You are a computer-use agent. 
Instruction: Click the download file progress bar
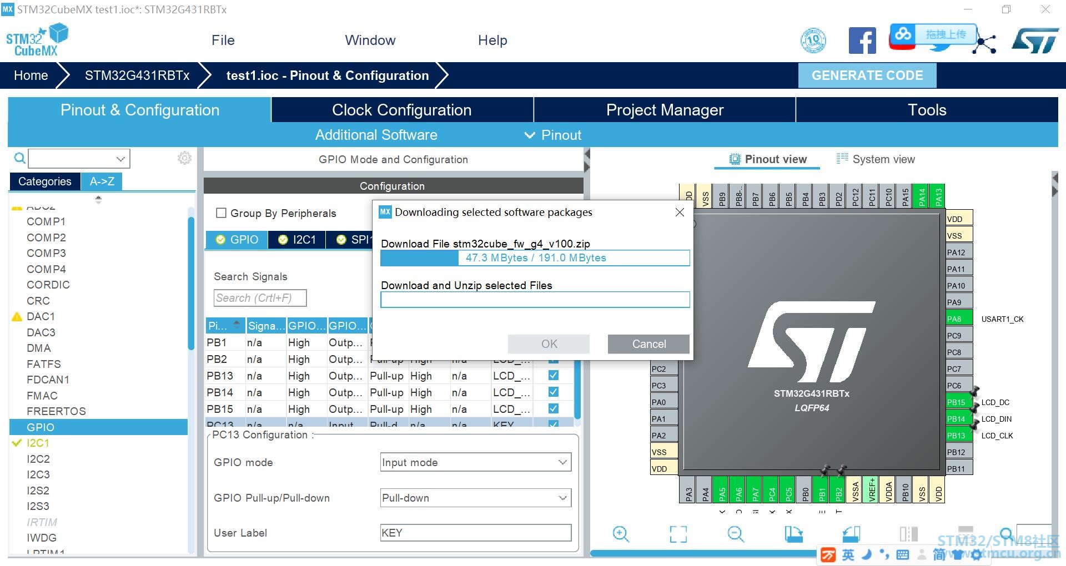[x=535, y=258]
